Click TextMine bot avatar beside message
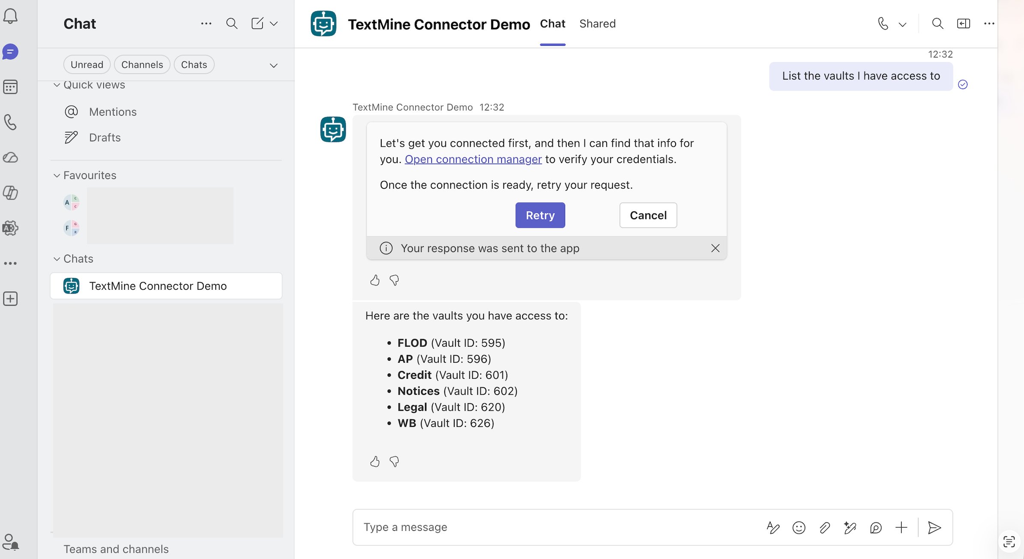Viewport: 1024px width, 559px height. (333, 129)
